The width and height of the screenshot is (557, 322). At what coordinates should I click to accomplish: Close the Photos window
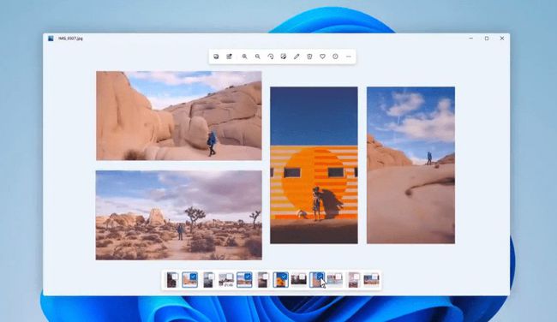pos(502,39)
